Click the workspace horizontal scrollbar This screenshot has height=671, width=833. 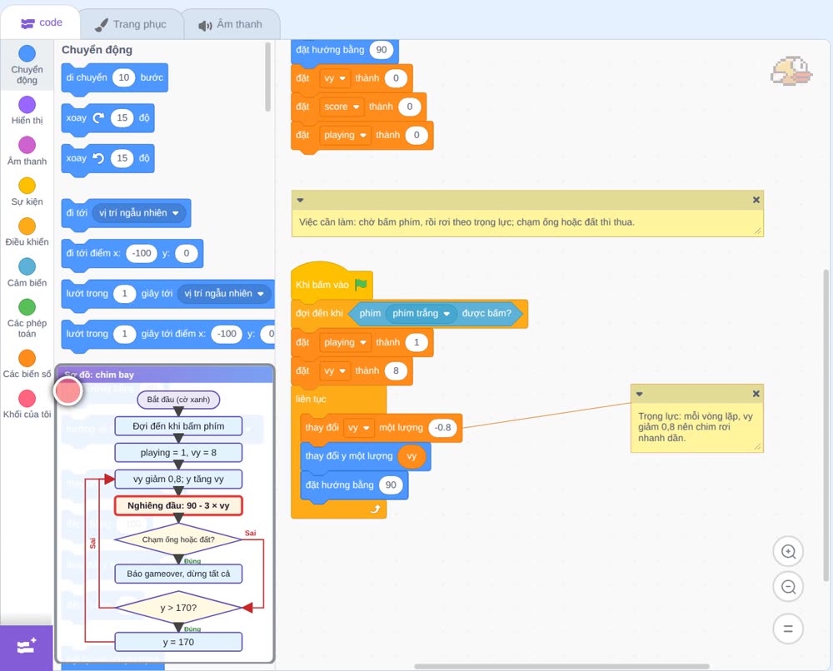561,666
